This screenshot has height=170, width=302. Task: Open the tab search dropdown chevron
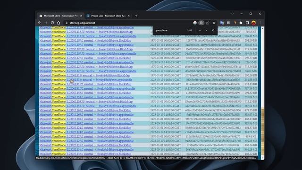click(x=233, y=14)
